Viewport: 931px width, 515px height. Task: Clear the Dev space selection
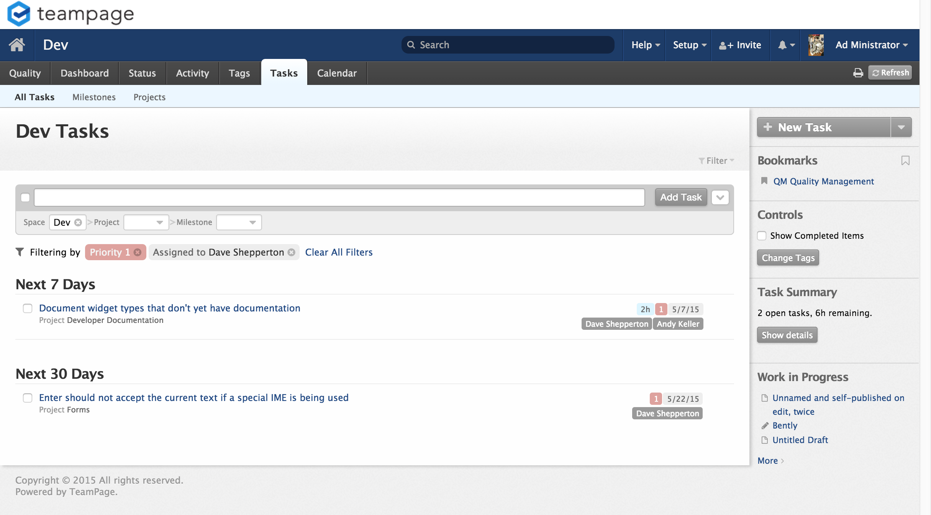[78, 223]
